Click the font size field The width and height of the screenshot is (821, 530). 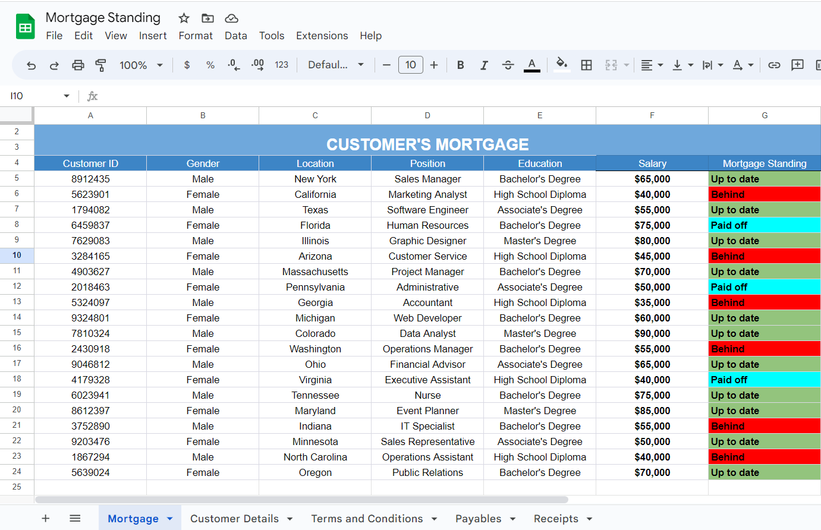411,65
